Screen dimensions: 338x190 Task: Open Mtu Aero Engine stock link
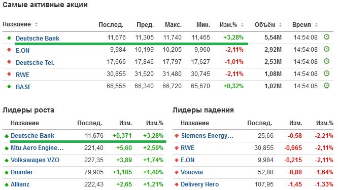(37, 148)
